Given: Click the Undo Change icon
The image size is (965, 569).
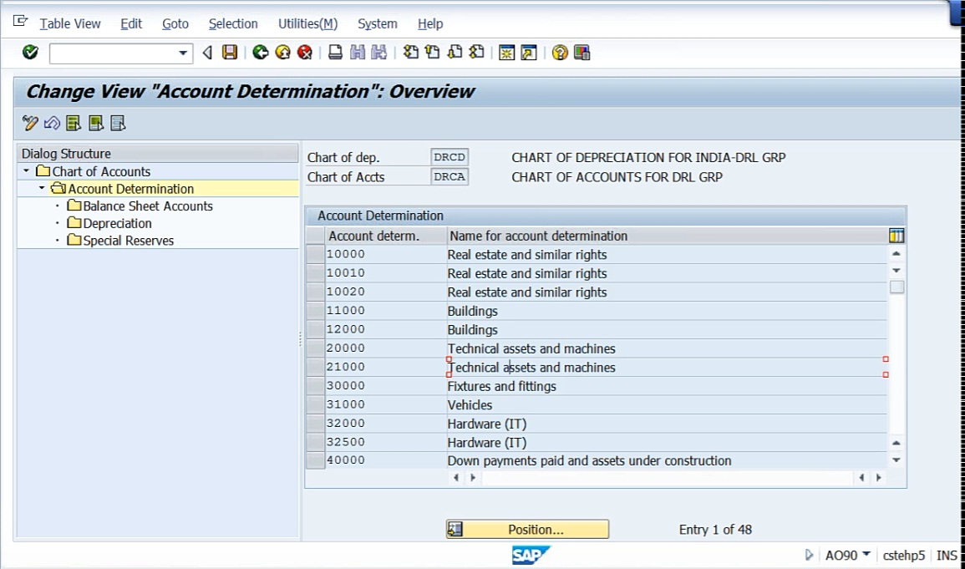Looking at the screenshot, I should click(x=52, y=123).
